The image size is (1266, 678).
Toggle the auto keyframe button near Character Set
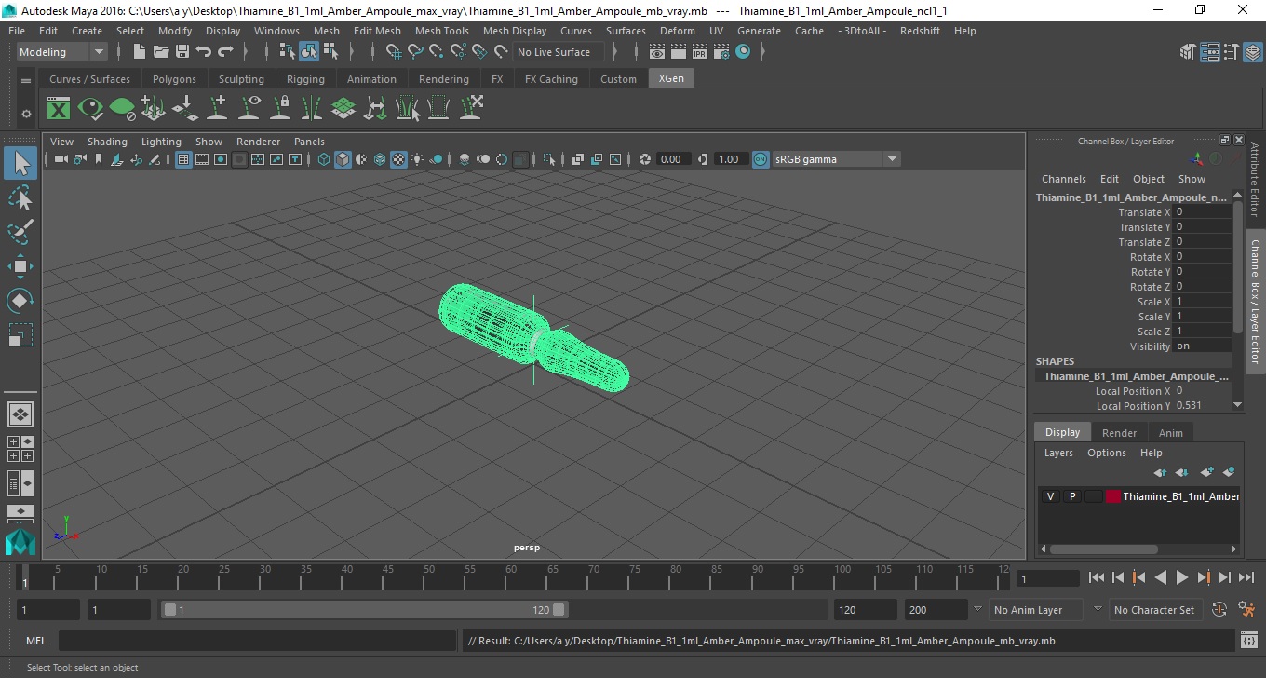click(x=1219, y=610)
